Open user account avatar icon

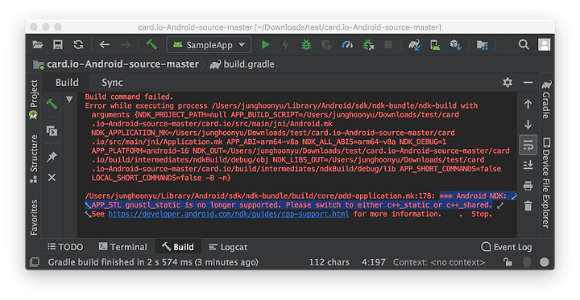pos(544,45)
